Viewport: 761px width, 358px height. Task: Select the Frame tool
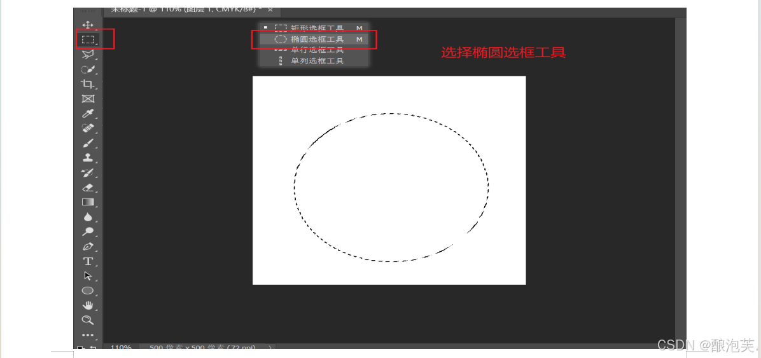tap(87, 99)
